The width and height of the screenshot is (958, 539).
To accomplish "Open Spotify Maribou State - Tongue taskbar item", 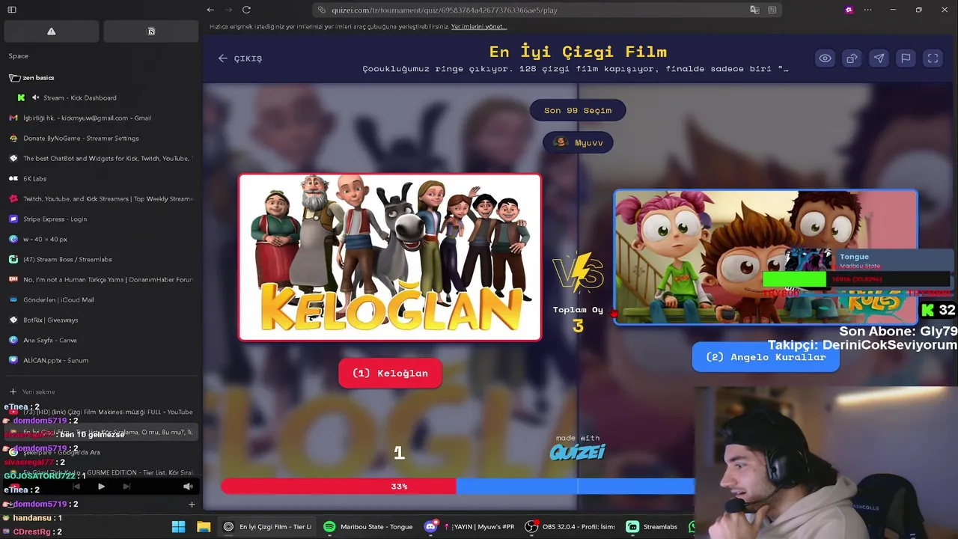I will click(369, 527).
